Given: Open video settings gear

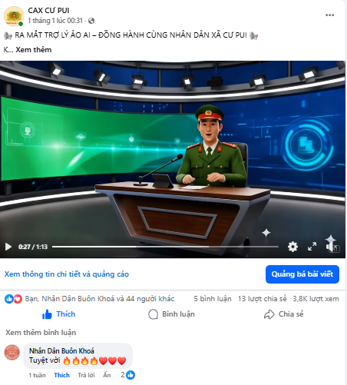Looking at the screenshot, I should tap(292, 247).
